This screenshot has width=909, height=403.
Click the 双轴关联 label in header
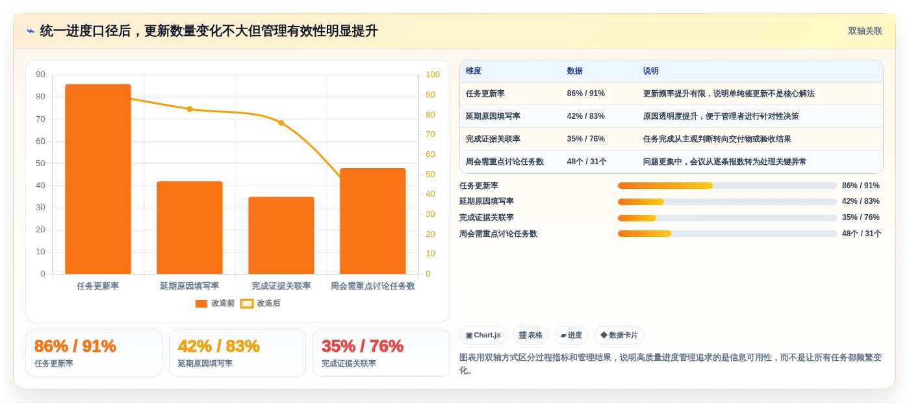[865, 31]
